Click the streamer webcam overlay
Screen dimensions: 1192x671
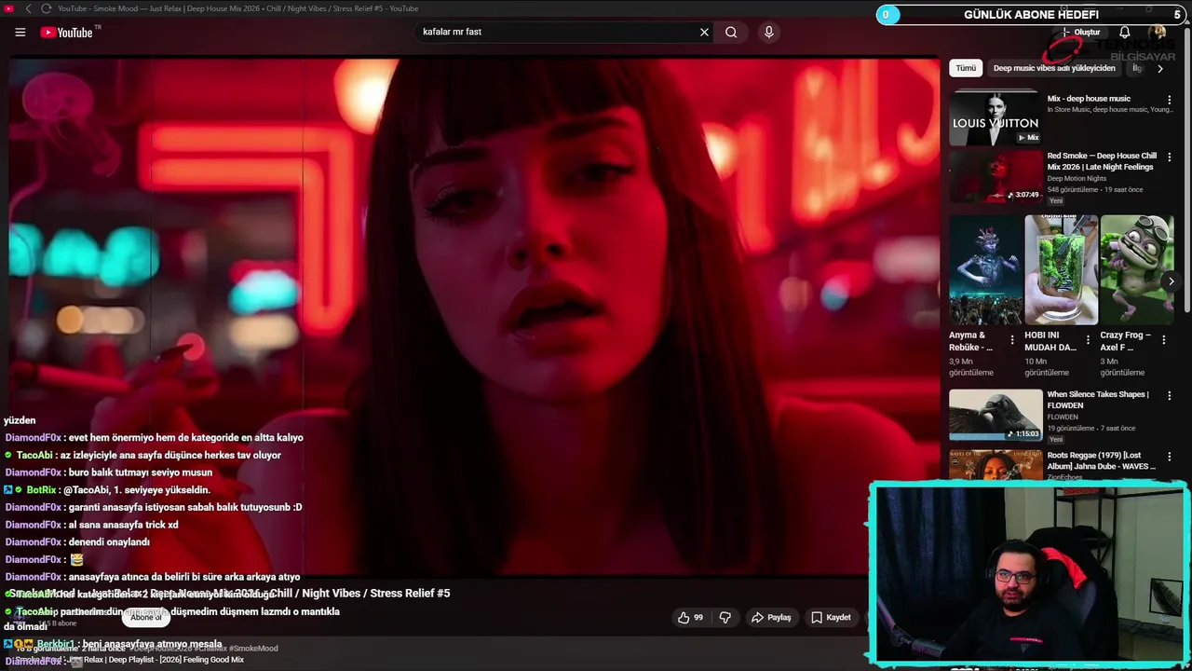coord(1029,574)
